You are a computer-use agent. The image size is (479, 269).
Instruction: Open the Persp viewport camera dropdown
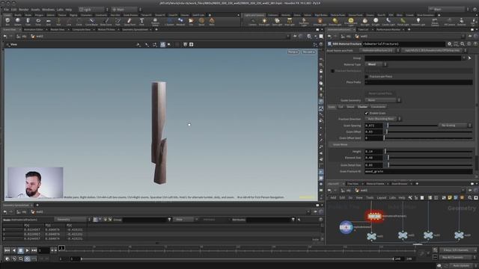pos(293,52)
